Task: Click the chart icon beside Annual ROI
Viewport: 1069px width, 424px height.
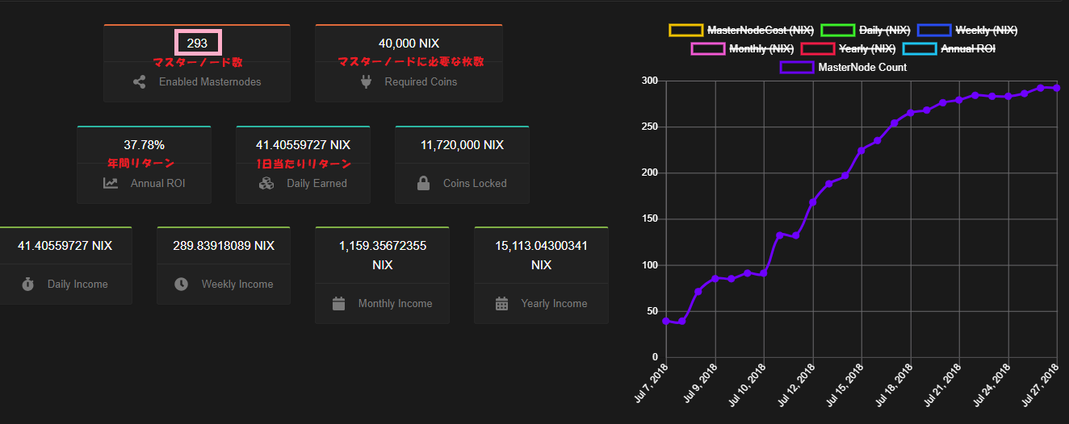Action: tap(111, 183)
